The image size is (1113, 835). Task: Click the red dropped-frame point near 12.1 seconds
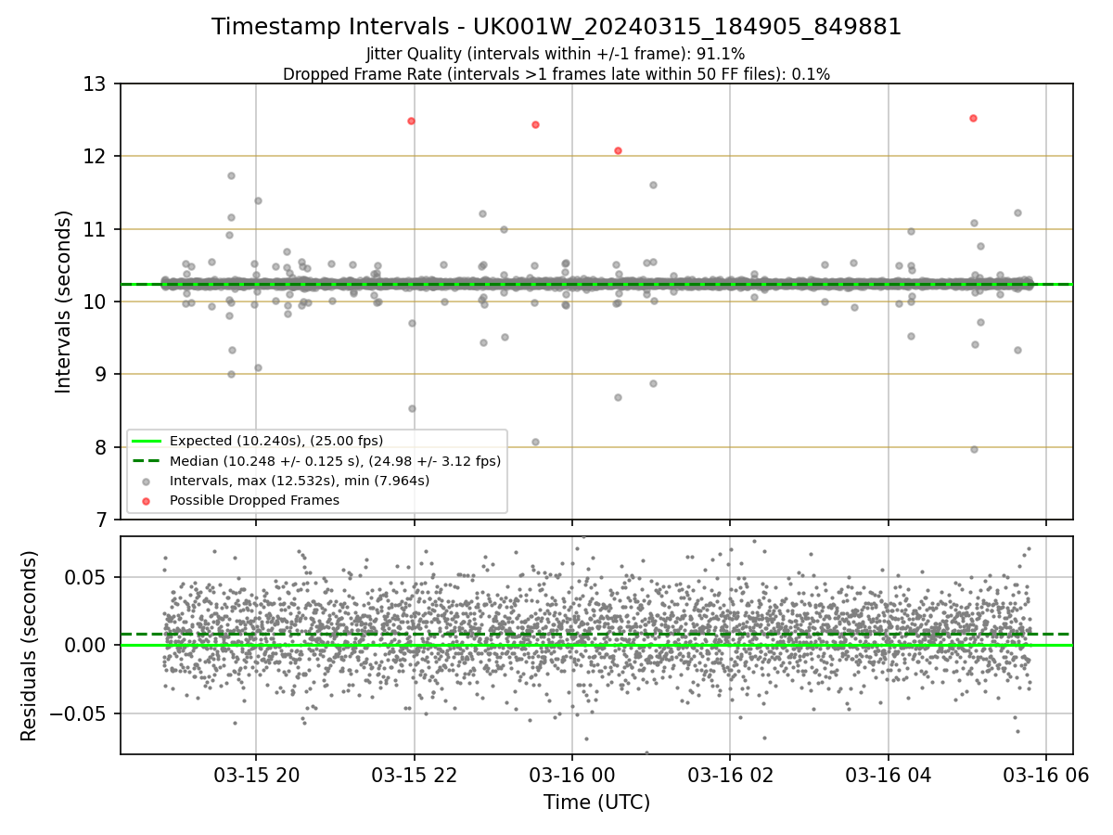pyautogui.click(x=618, y=150)
